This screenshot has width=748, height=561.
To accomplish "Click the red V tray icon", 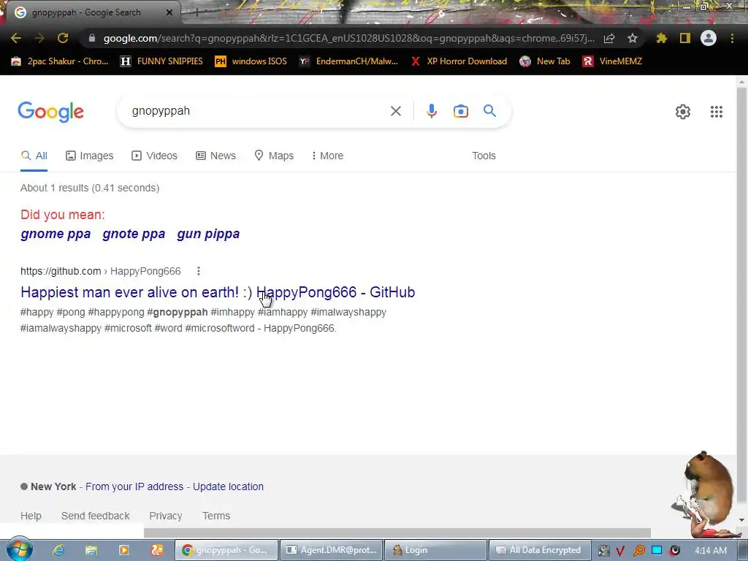I will (x=619, y=551).
